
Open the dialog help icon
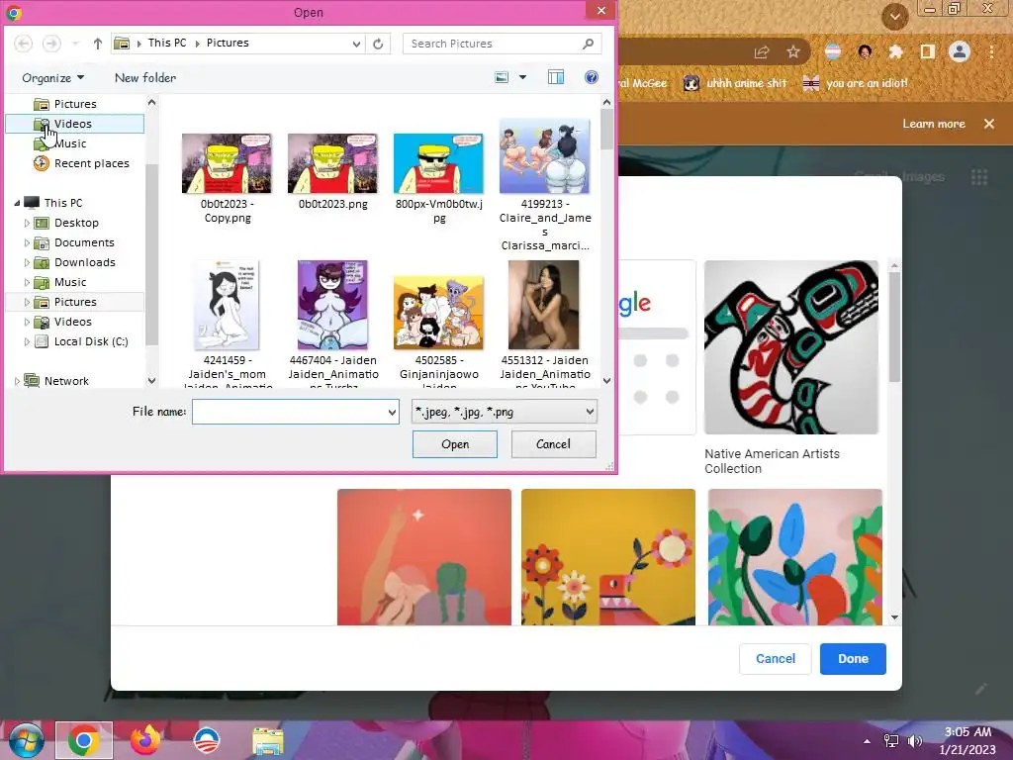592,77
